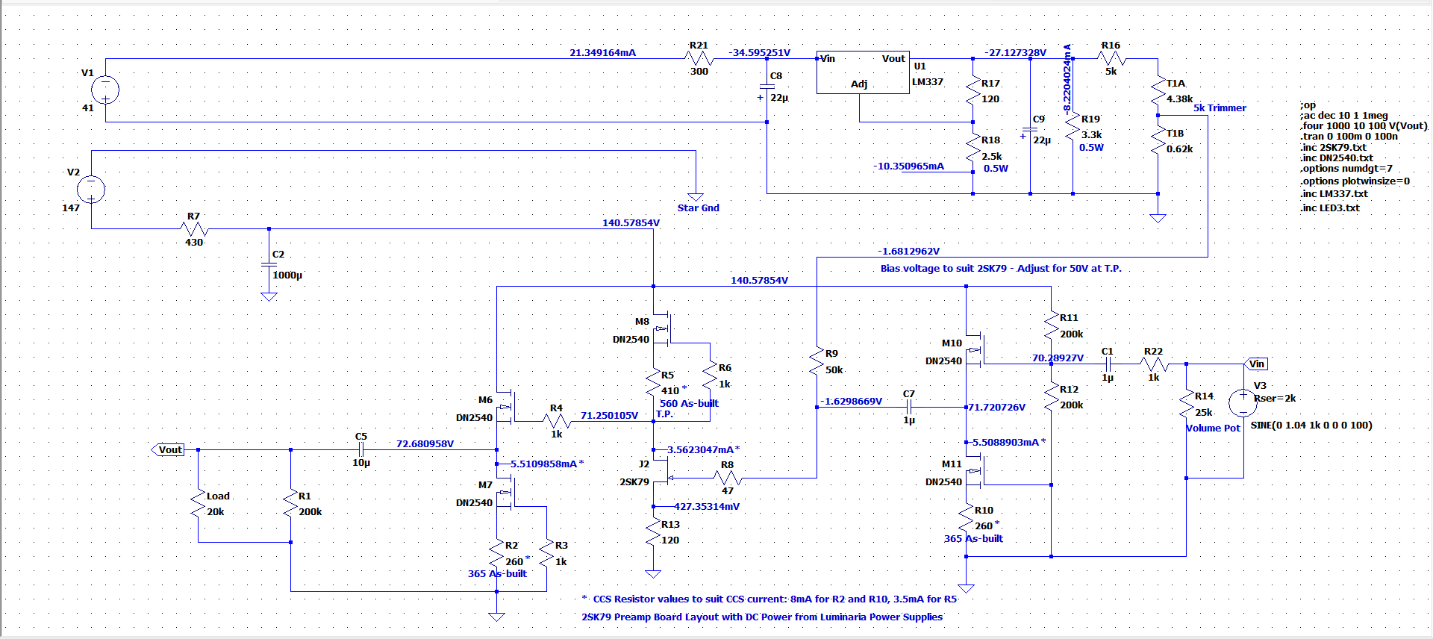Click resistor R3 symbol
The height and width of the screenshot is (639, 1433).
coord(546,553)
